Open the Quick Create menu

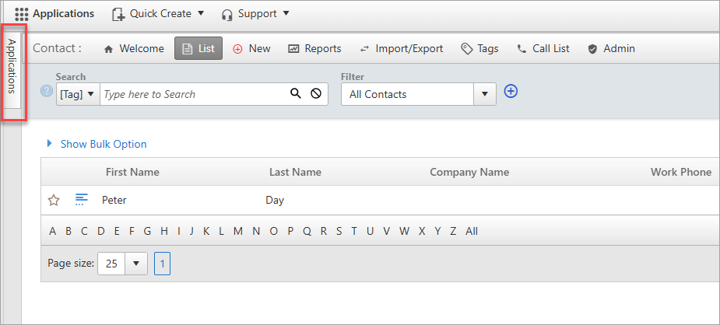[x=158, y=14]
